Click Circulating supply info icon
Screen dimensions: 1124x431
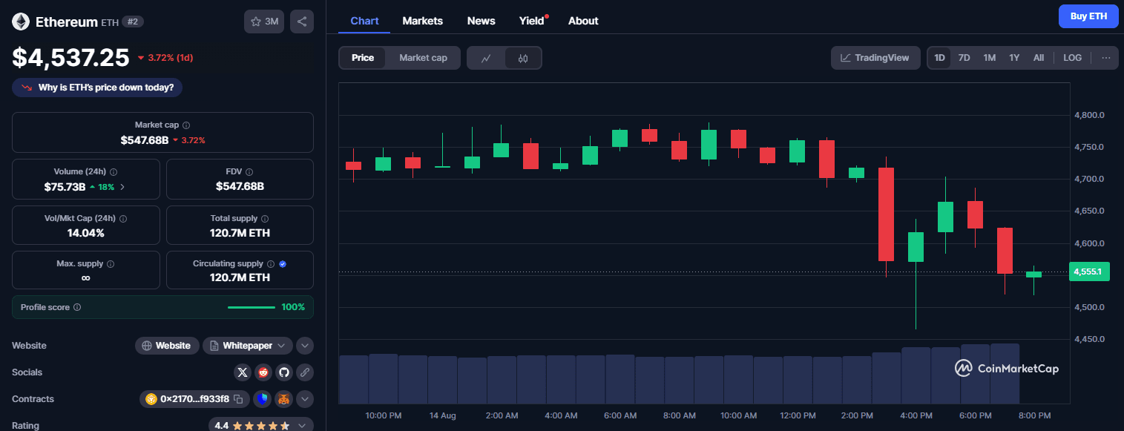click(271, 264)
